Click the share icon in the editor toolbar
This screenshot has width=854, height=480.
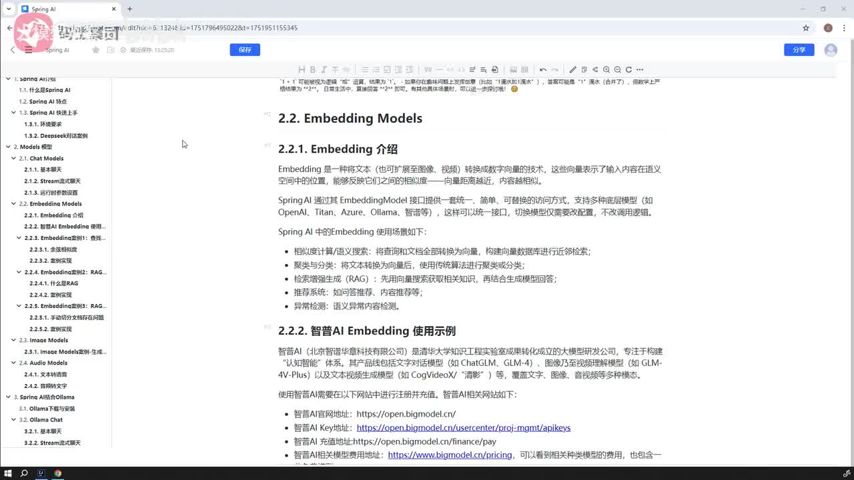[595, 69]
